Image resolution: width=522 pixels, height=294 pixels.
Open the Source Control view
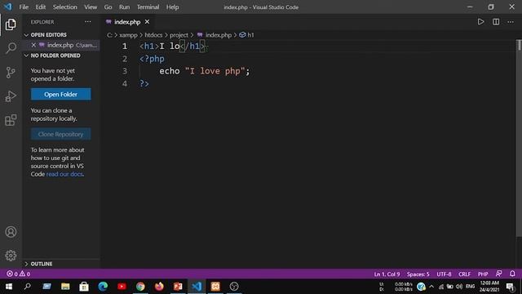[11, 72]
